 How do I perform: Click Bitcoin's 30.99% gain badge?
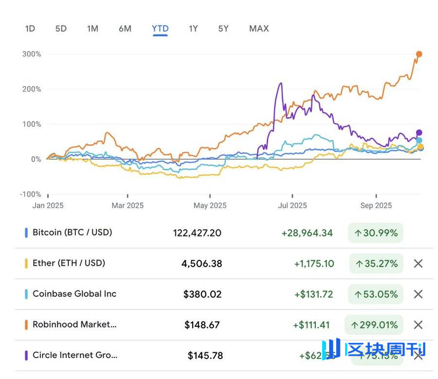coord(376,233)
